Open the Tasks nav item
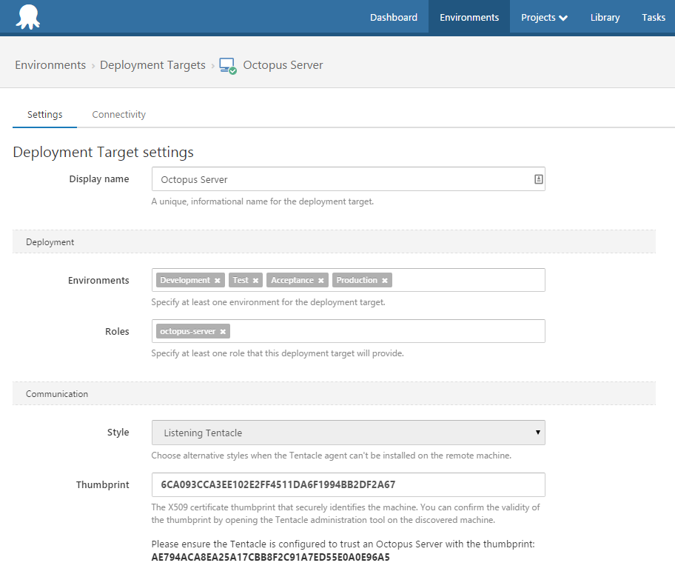The height and width of the screenshot is (577, 675). pyautogui.click(x=654, y=17)
